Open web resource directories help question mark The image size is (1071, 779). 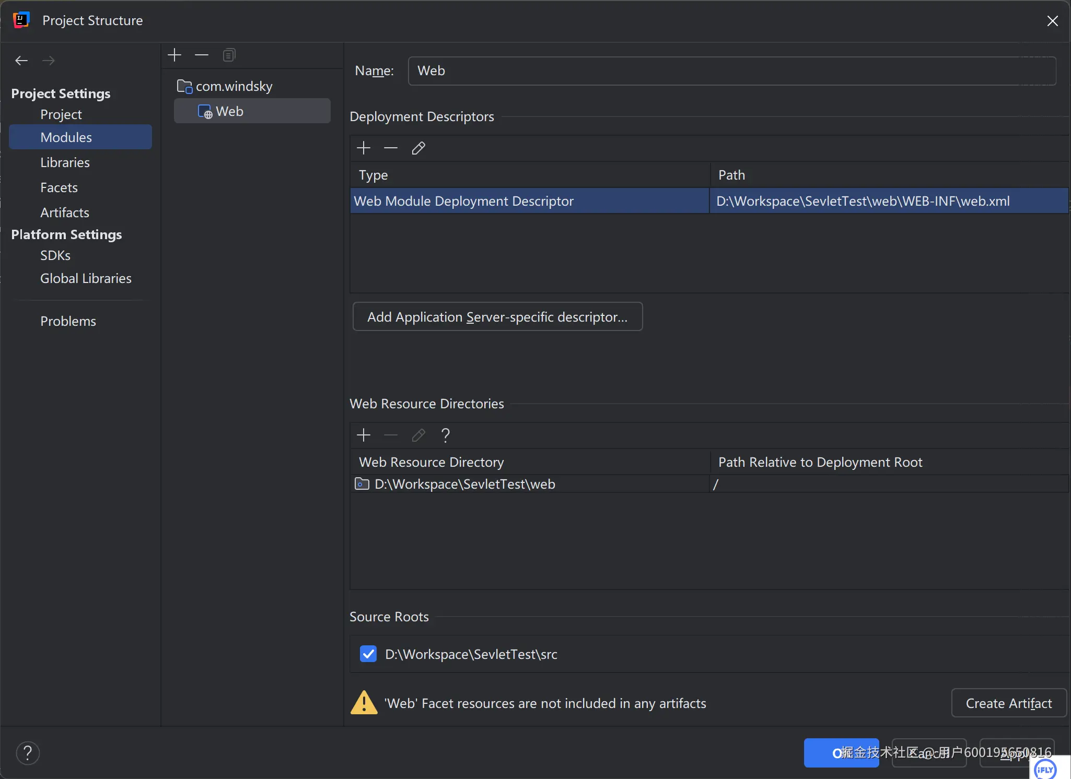[x=445, y=435]
